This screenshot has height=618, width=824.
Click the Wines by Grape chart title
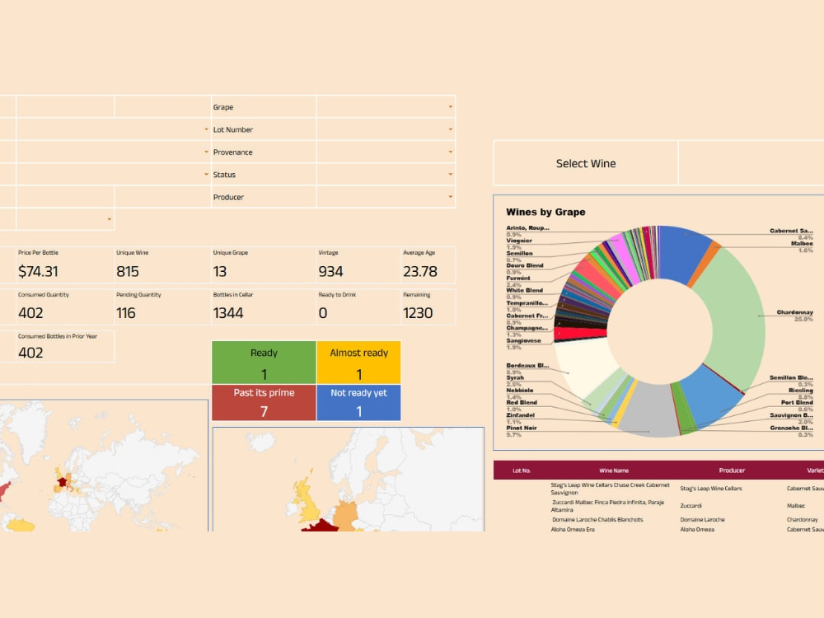click(545, 212)
